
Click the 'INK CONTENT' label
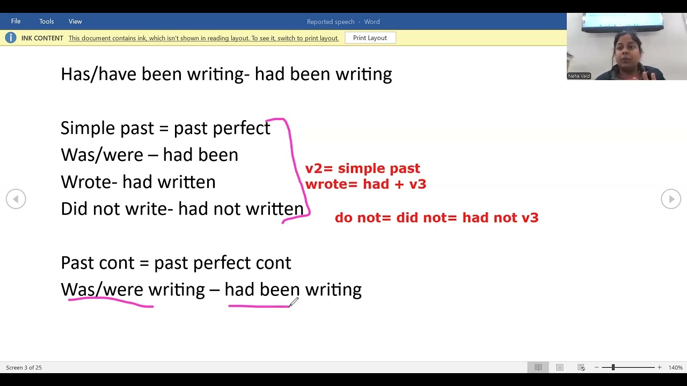click(42, 38)
